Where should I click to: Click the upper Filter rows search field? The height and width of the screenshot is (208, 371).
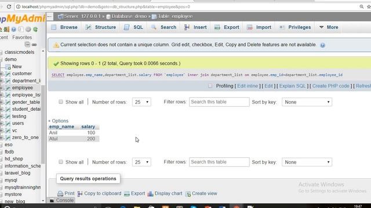219,102
